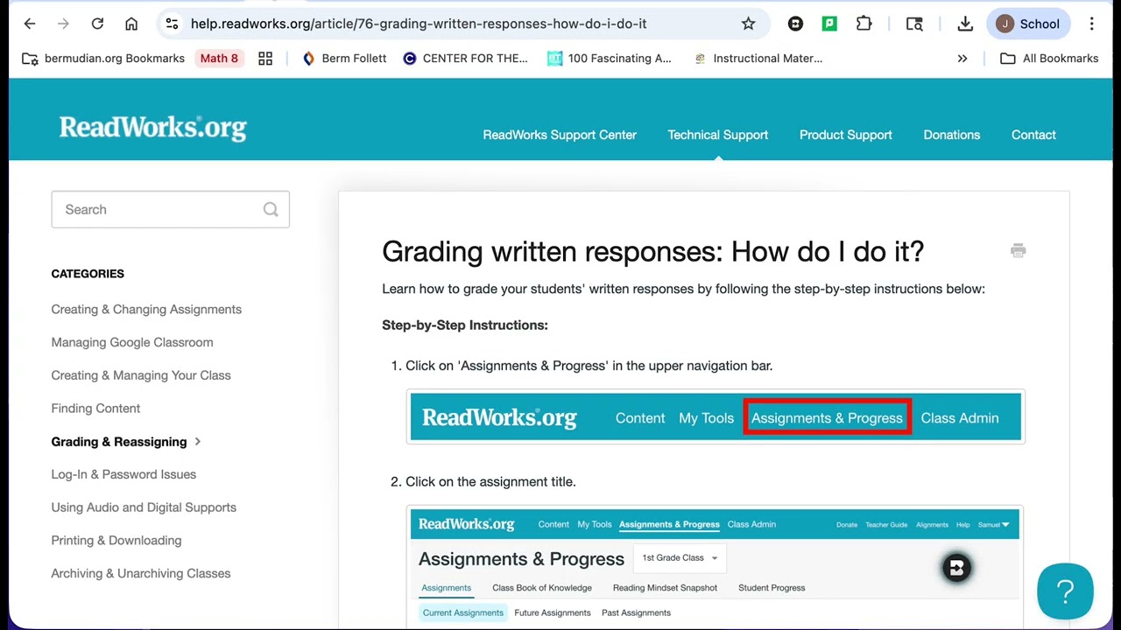The image size is (1121, 630).
Task: Click the Assignments & Progress page screenshot
Action: [716, 567]
